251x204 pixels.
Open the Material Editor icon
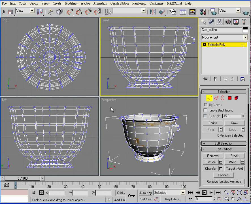click(x=203, y=12)
